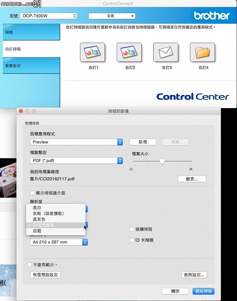Screen dimensions: 237x301
Task: Tick the ID 卡掃描 checkbox
Action: [132, 240]
